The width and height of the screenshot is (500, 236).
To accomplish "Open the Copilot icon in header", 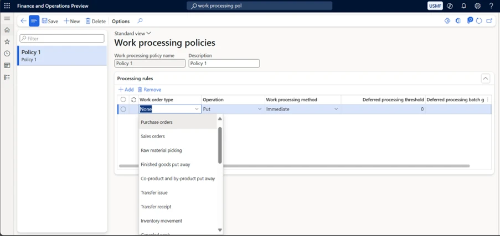I will tap(450, 6).
